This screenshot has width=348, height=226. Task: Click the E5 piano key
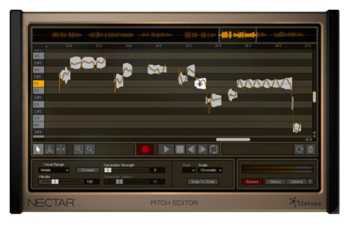39,91
